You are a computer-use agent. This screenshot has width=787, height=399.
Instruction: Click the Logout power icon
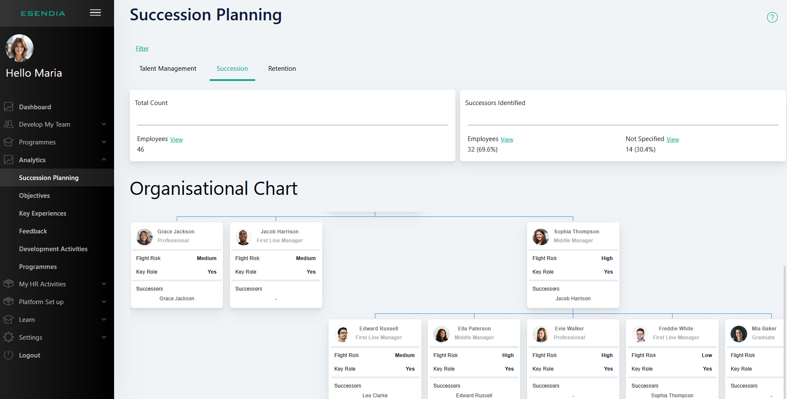point(8,355)
